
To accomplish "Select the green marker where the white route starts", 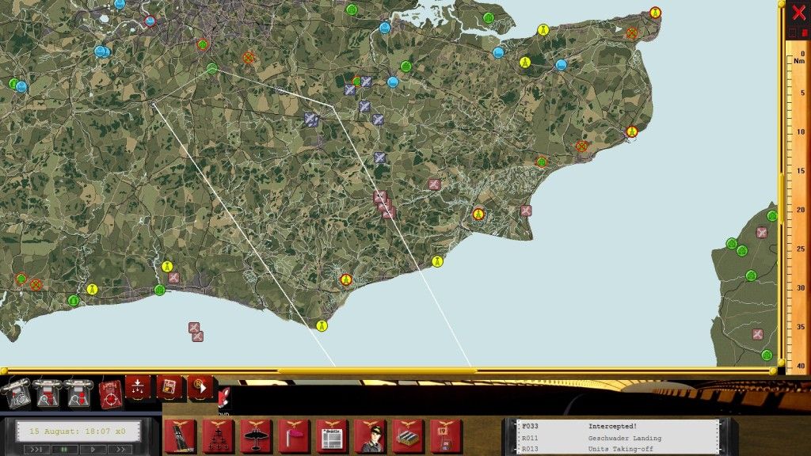I will coord(211,68).
